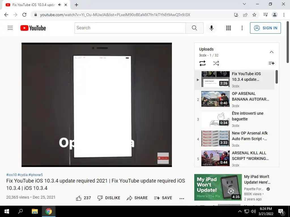Open File Explorer from taskbar
Image resolution: width=290 pixels, height=217 pixels.
click(35, 211)
